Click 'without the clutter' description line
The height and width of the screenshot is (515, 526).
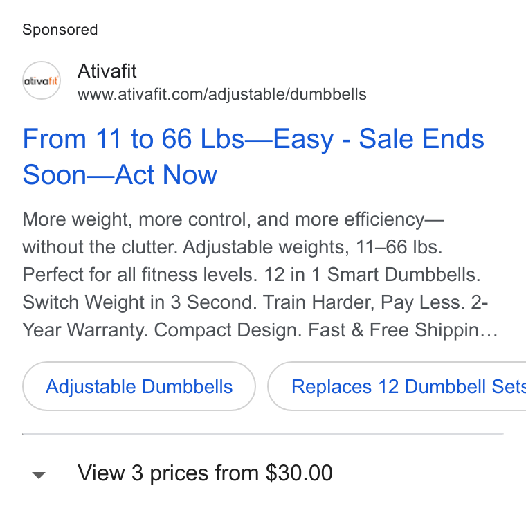pos(100,247)
